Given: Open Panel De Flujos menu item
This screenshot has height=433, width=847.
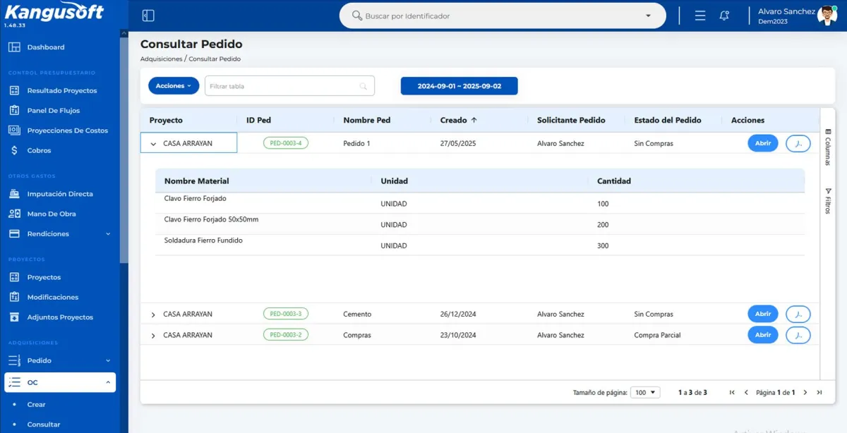Looking at the screenshot, I should [x=53, y=111].
